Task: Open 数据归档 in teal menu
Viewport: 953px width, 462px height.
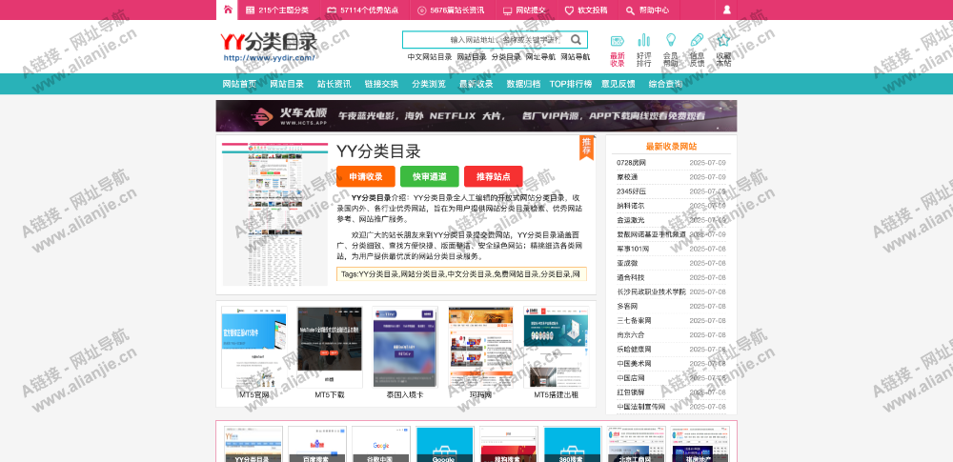Action: 523,84
